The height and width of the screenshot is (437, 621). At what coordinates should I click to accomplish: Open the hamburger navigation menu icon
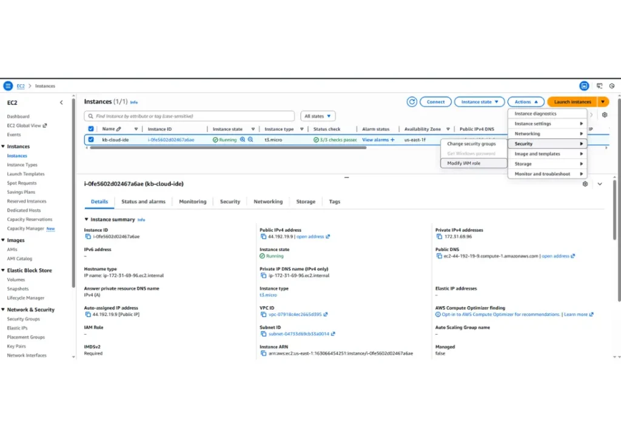click(8, 86)
